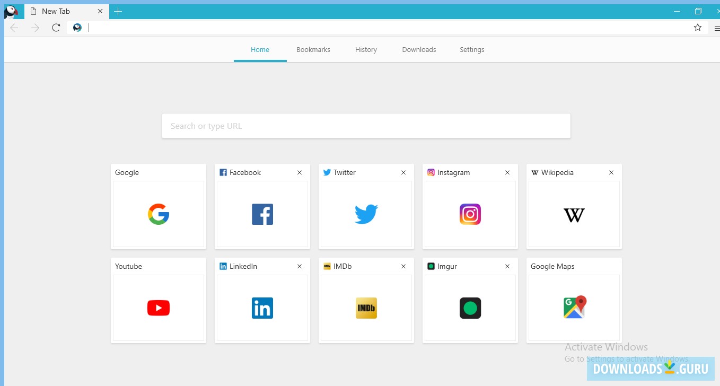
Task: Click the small Facebook favicon in tile header
Action: (x=223, y=172)
